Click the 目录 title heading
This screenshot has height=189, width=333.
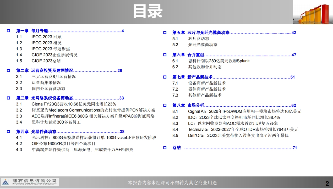pos(148,12)
